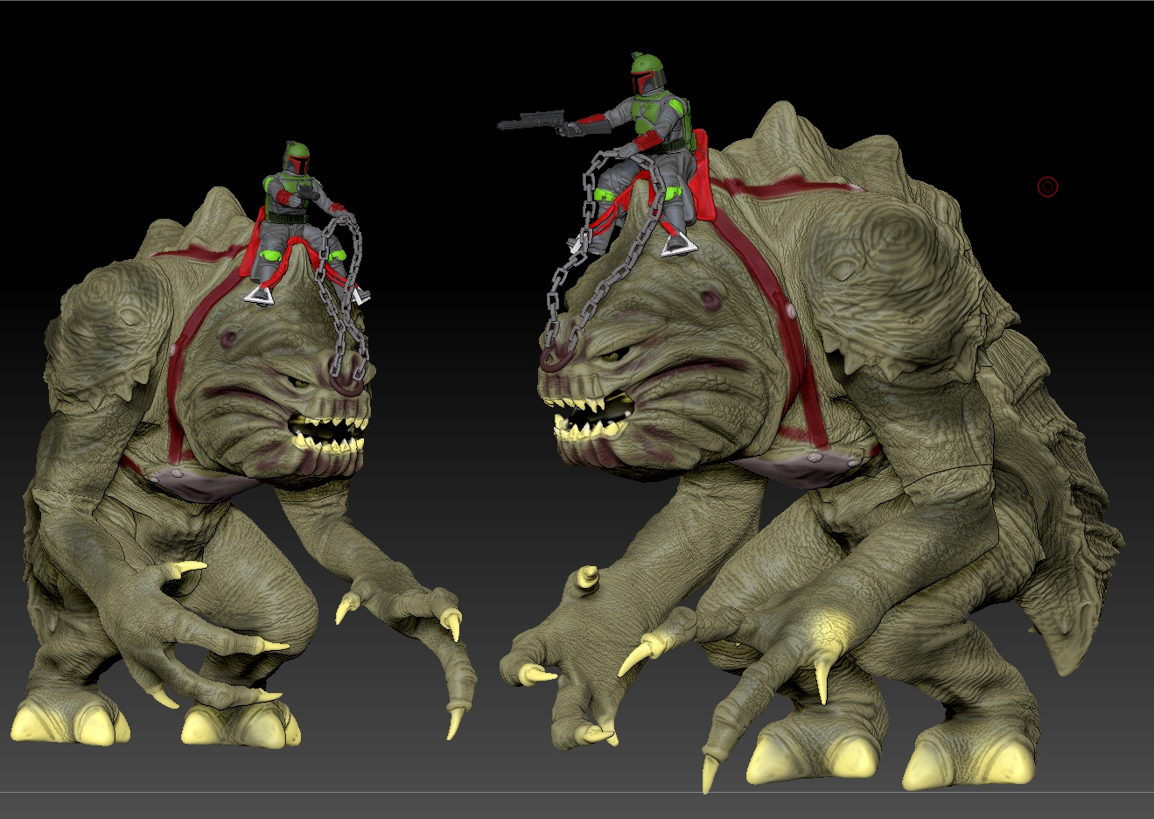Click the red brush cursor circle
The image size is (1154, 819).
1047,186
